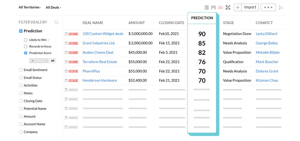Viewport: 300px width, 141px height.
Task: Click the prediction score value field
Action: (53, 61)
